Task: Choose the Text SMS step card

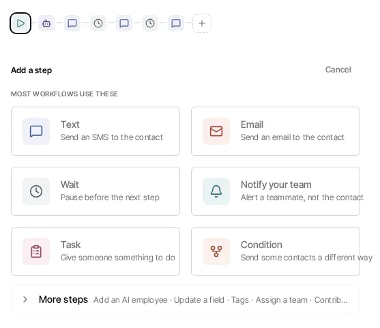Action: coord(96,131)
